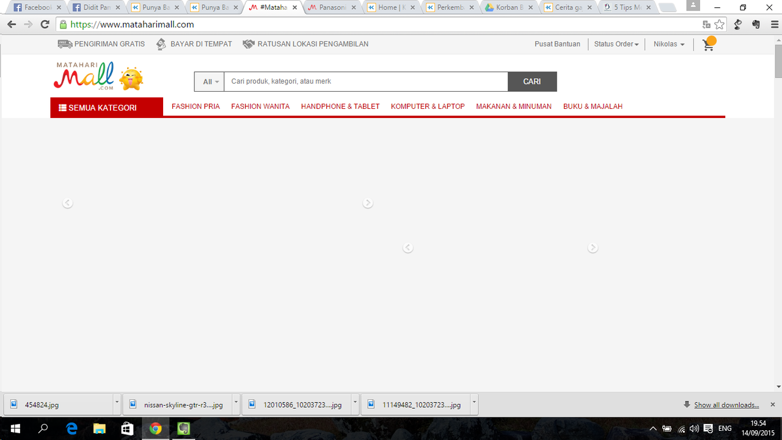
Task: Open the SEMUA KATEGORI menu
Action: [107, 107]
